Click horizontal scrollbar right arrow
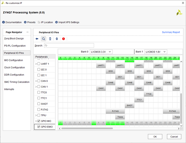Screen dimensions: 186x143 [178, 129]
